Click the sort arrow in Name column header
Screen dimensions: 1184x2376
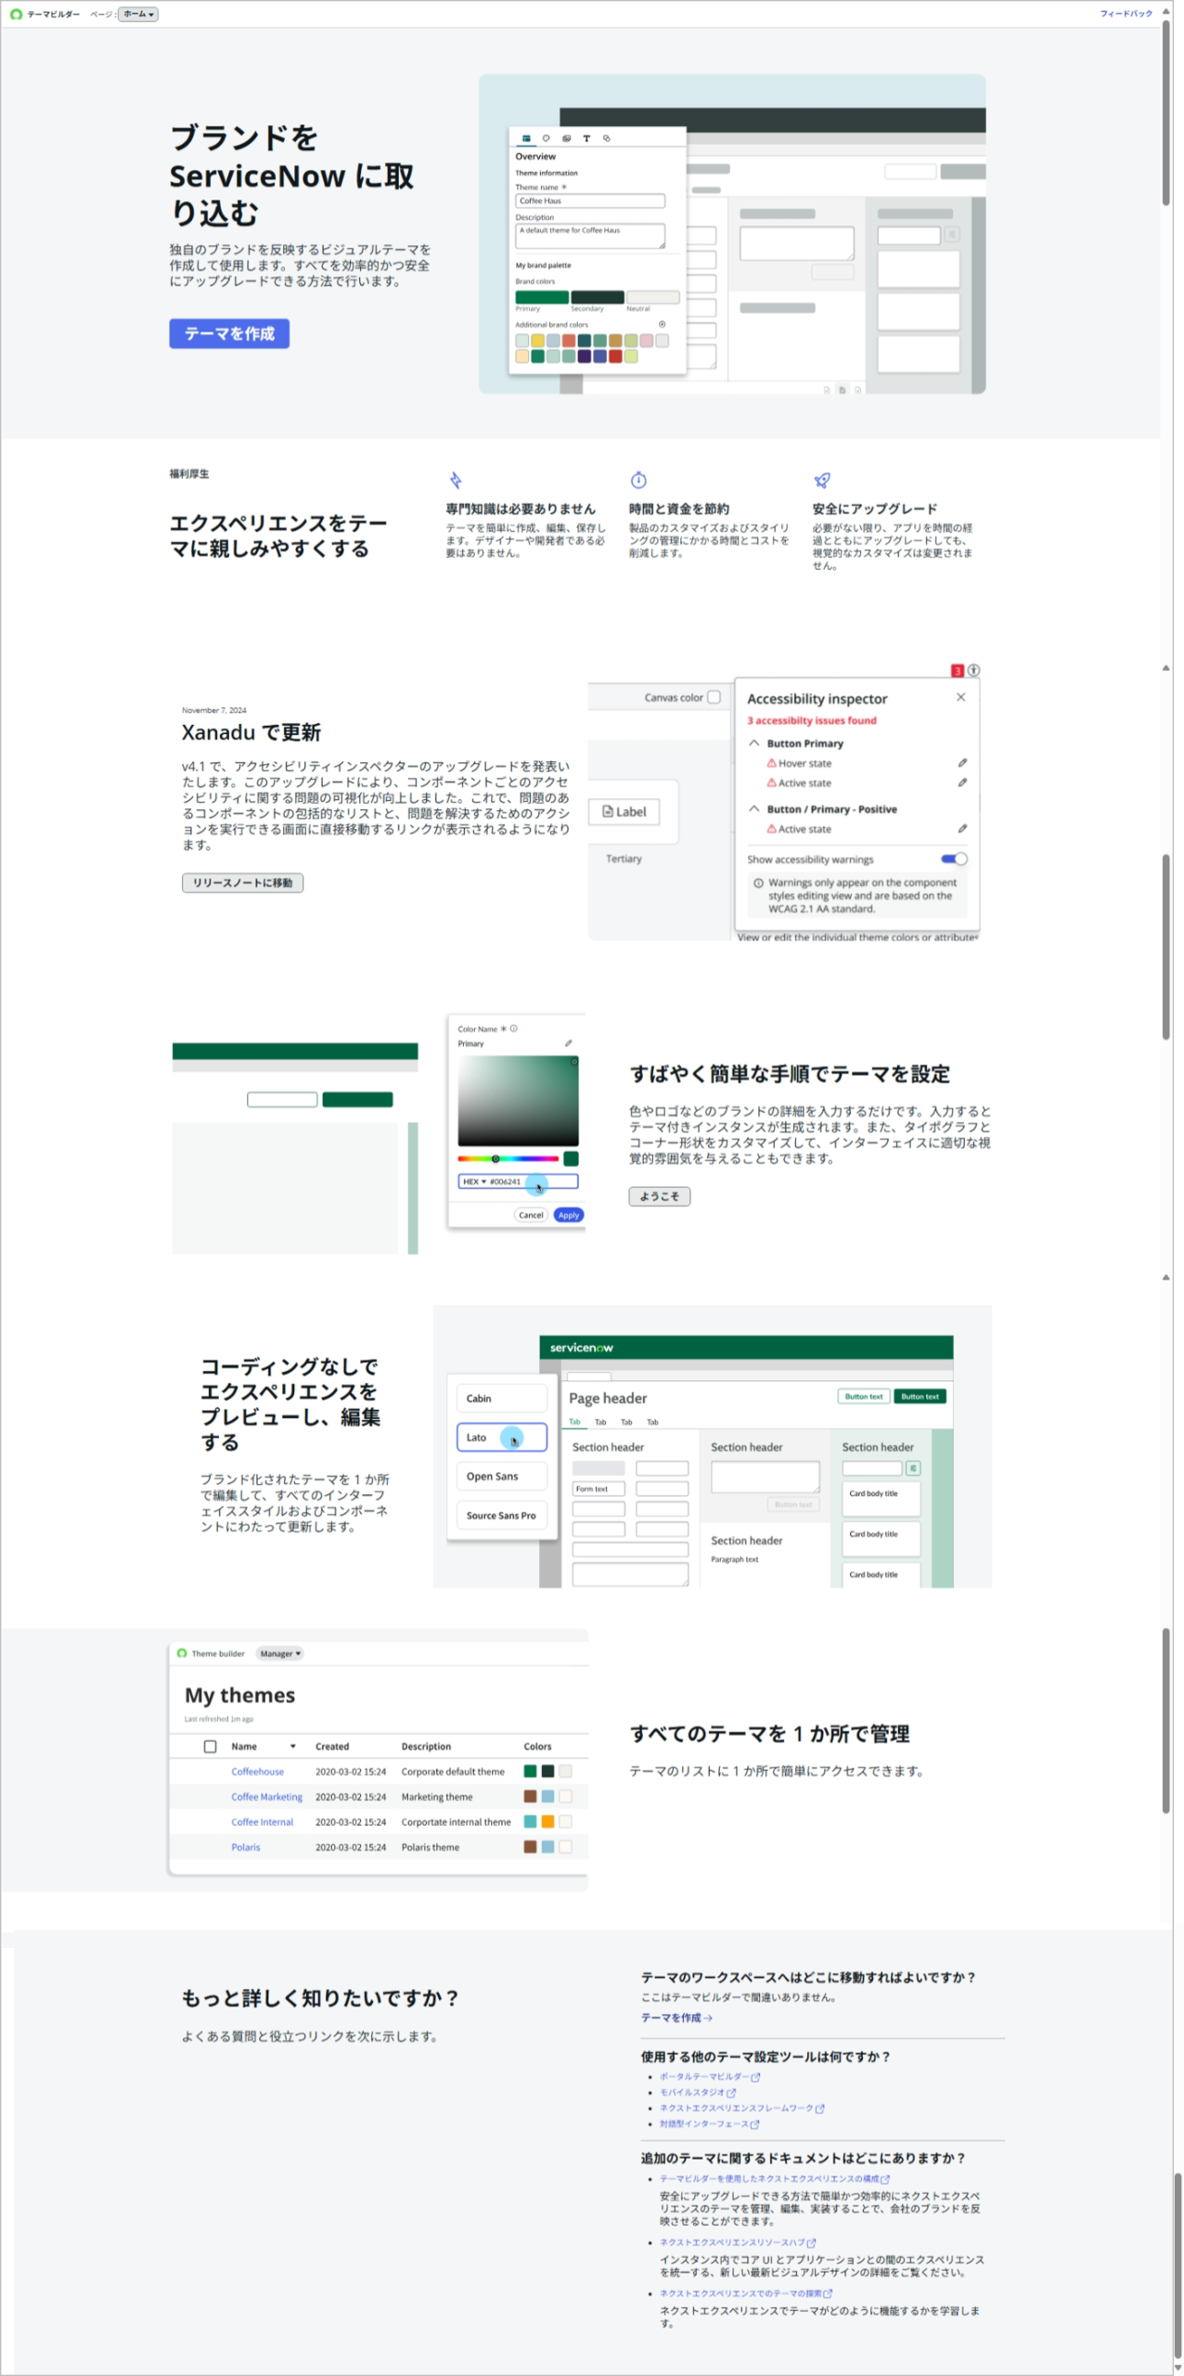[x=293, y=1746]
